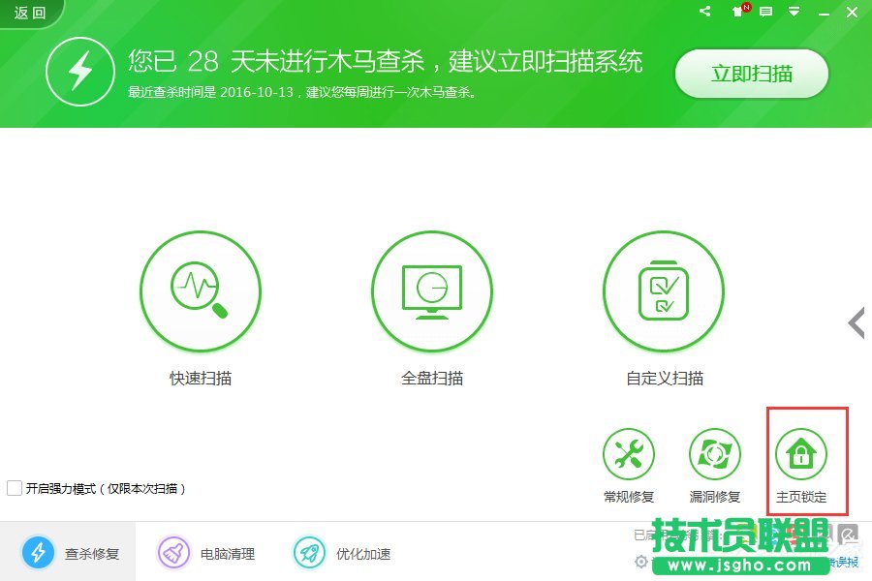Click the settings gear near bottom right
872x581 pixels.
click(x=641, y=562)
